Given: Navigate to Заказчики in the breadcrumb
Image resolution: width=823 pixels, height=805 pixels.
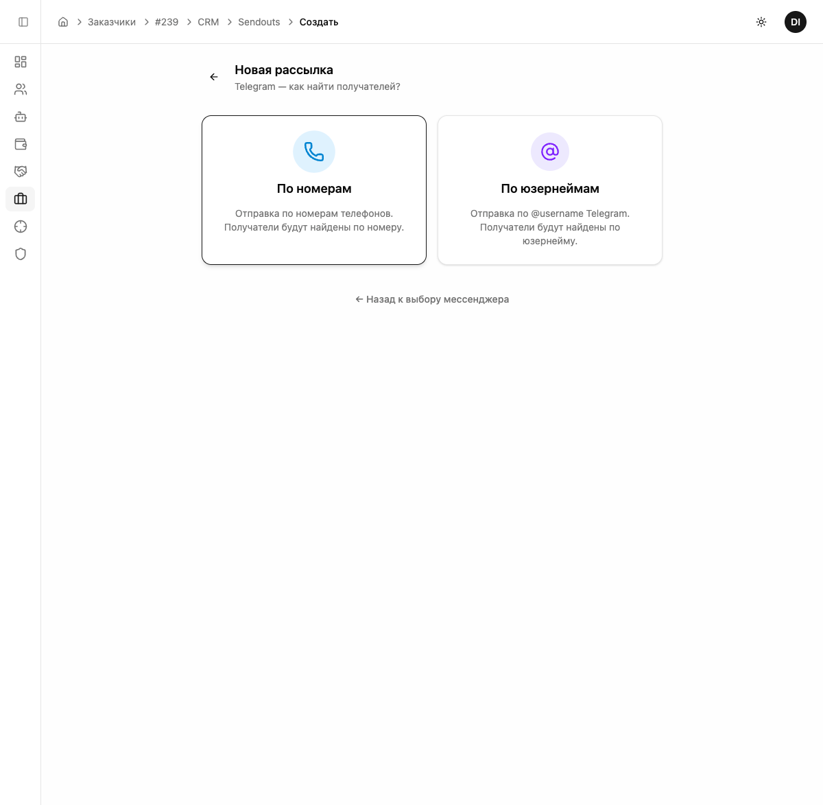Looking at the screenshot, I should tap(112, 22).
